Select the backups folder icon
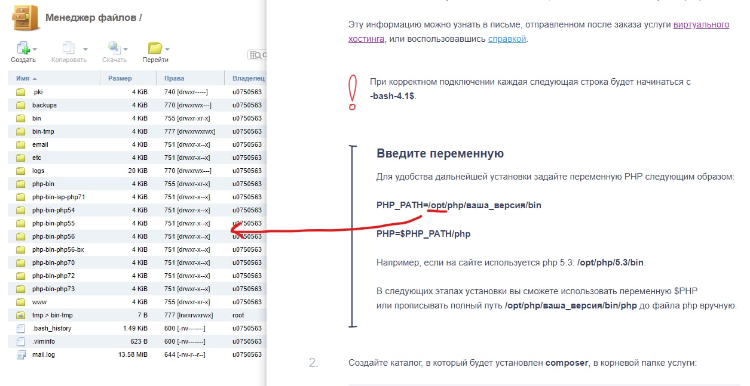 [x=21, y=105]
